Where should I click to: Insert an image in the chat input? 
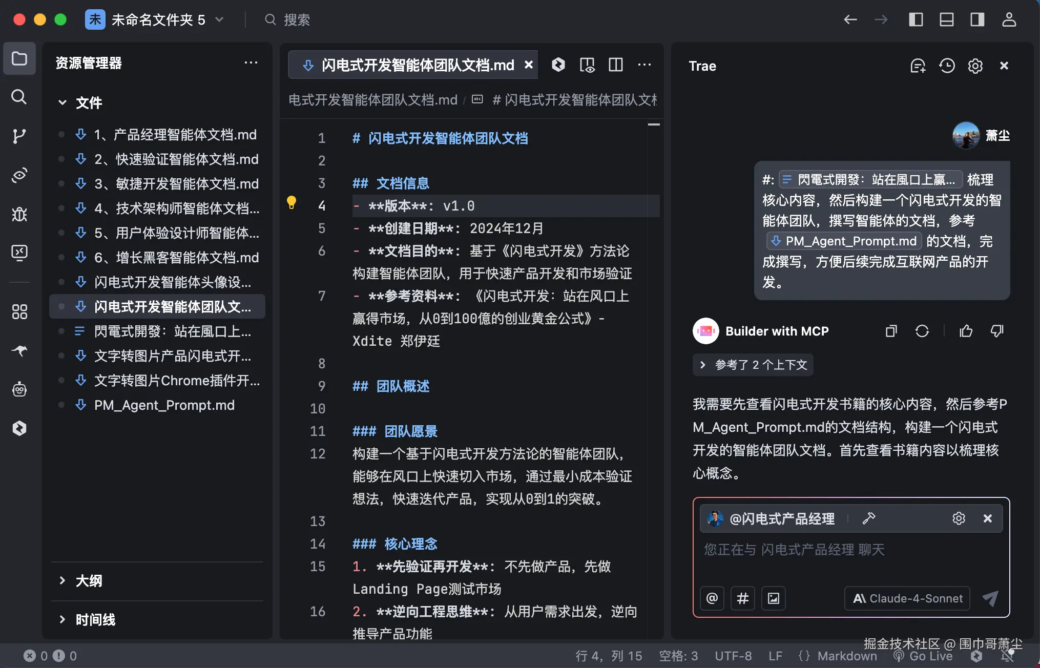[774, 598]
